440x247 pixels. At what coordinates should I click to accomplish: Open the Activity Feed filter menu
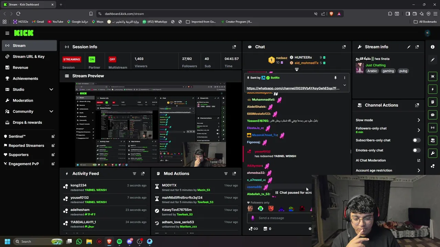[x=134, y=174]
